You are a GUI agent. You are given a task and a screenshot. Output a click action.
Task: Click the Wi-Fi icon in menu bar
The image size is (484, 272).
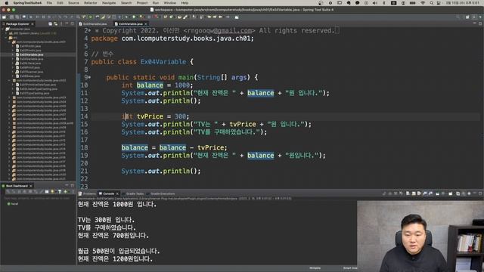coord(423,3)
